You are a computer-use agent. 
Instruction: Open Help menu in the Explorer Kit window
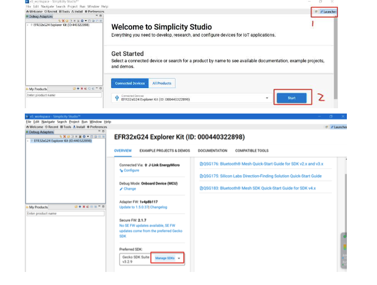[108, 122]
